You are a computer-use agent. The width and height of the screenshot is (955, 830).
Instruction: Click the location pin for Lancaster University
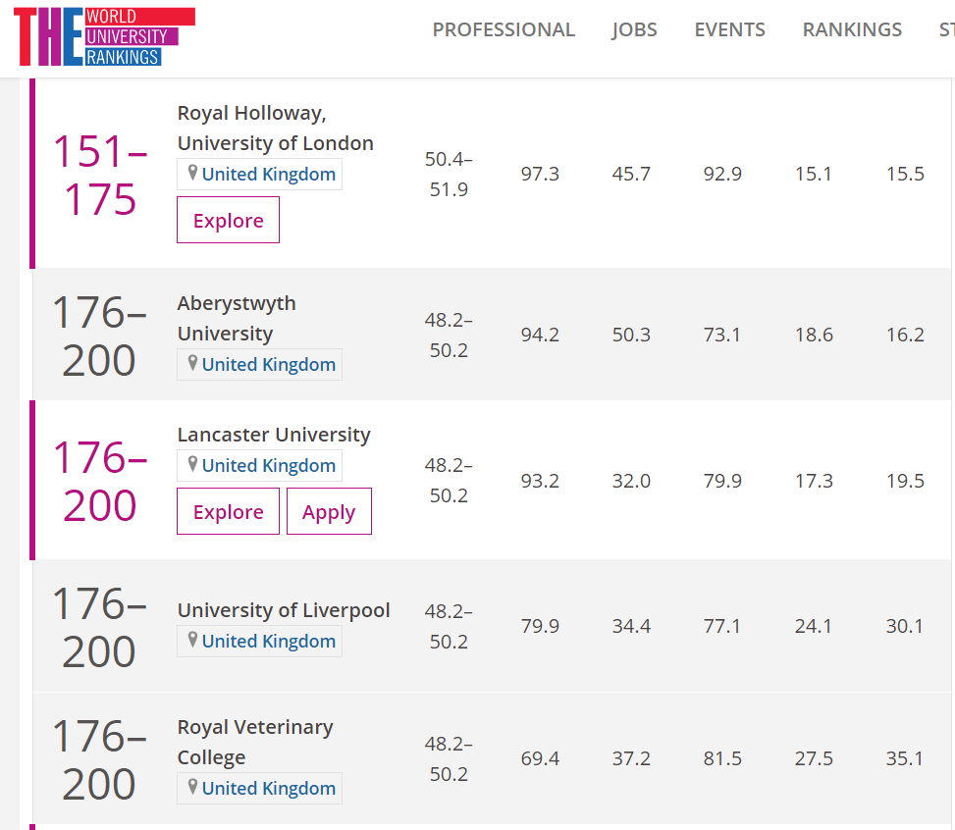click(192, 464)
